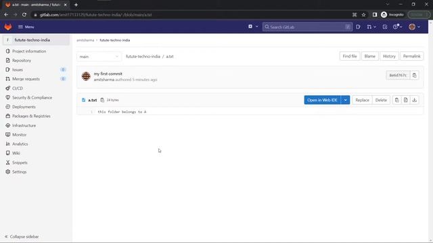This screenshot has height=243, width=433.
Task: Click futute-techno-india in file path
Action: pos(143,56)
